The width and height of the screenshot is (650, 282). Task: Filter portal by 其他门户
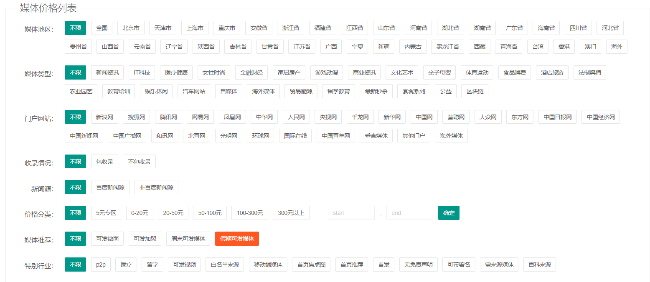tap(414, 136)
